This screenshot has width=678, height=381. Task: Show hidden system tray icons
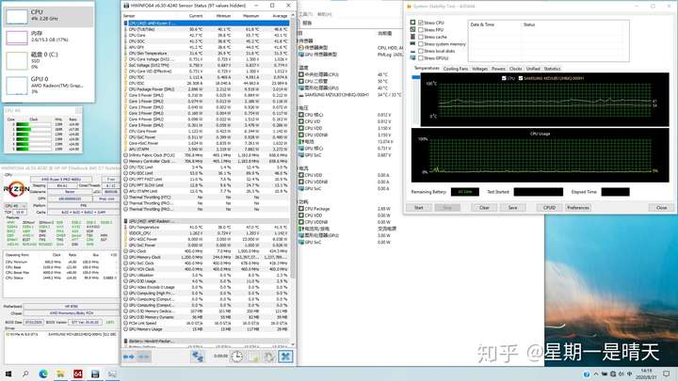[596, 373]
